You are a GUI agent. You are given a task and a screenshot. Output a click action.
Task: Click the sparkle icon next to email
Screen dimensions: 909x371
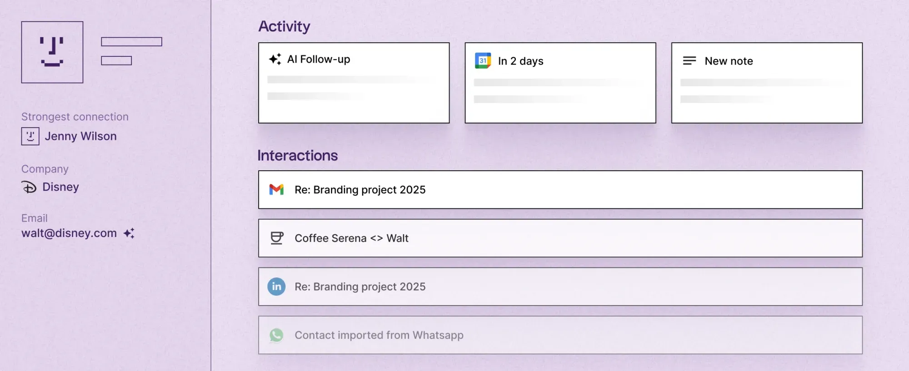129,233
